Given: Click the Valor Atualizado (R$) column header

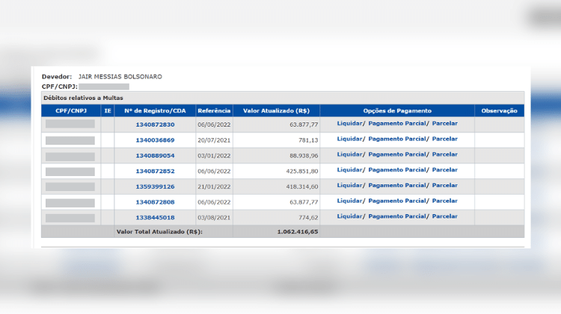Looking at the screenshot, I should (x=276, y=110).
